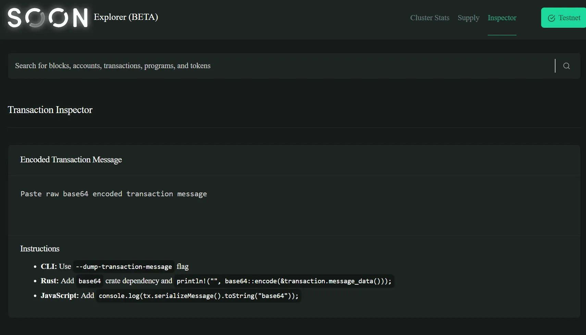
Task: Click the Encoded Transaction Message card header
Action: coord(71,160)
